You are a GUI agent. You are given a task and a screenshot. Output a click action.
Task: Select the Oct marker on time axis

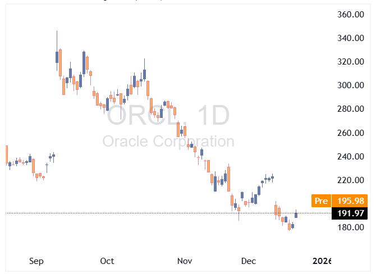pyautogui.click(x=107, y=261)
